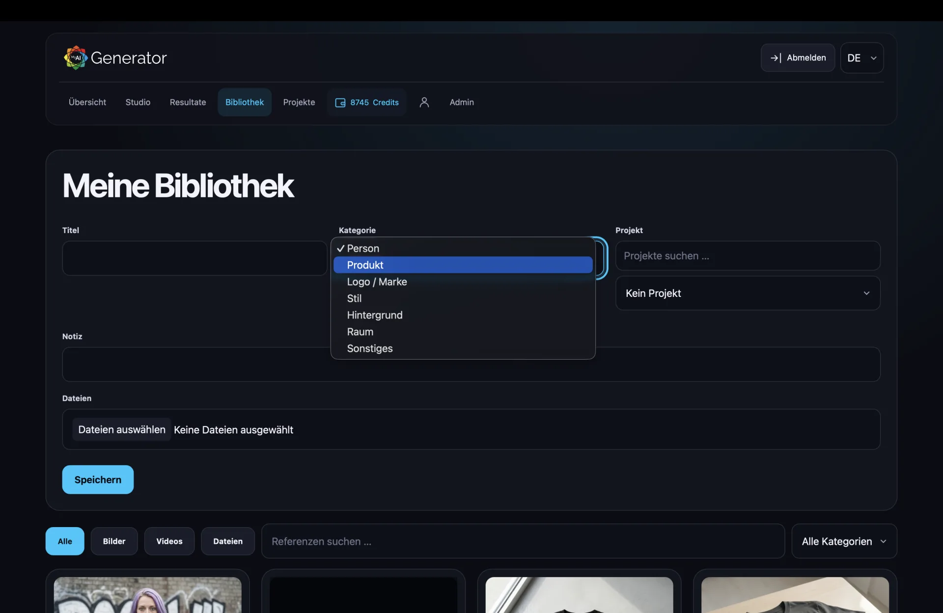Open the Admin section
The width and height of the screenshot is (943, 613).
[x=462, y=102]
